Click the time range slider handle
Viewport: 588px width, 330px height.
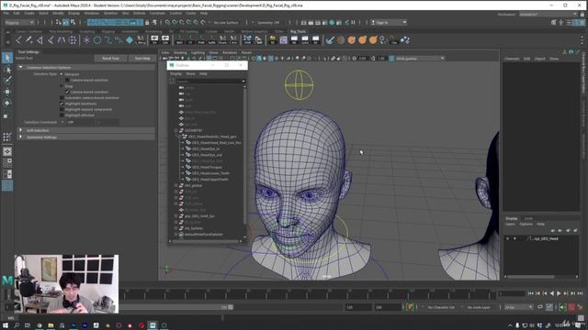[x=231, y=307]
